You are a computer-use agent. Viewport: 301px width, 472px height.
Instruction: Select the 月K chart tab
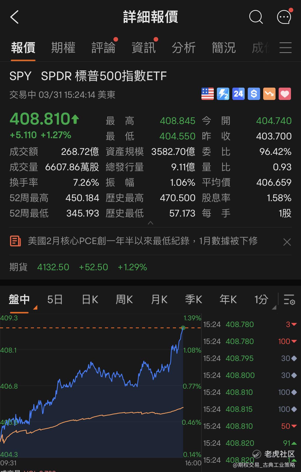159,300
